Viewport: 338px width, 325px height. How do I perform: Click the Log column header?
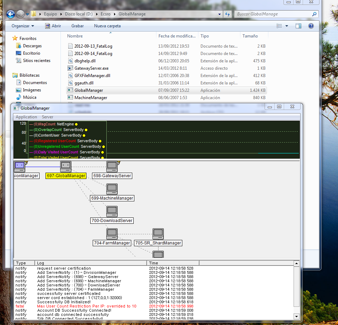pos(91,263)
